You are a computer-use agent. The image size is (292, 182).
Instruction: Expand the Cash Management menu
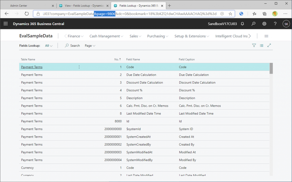click(x=106, y=36)
